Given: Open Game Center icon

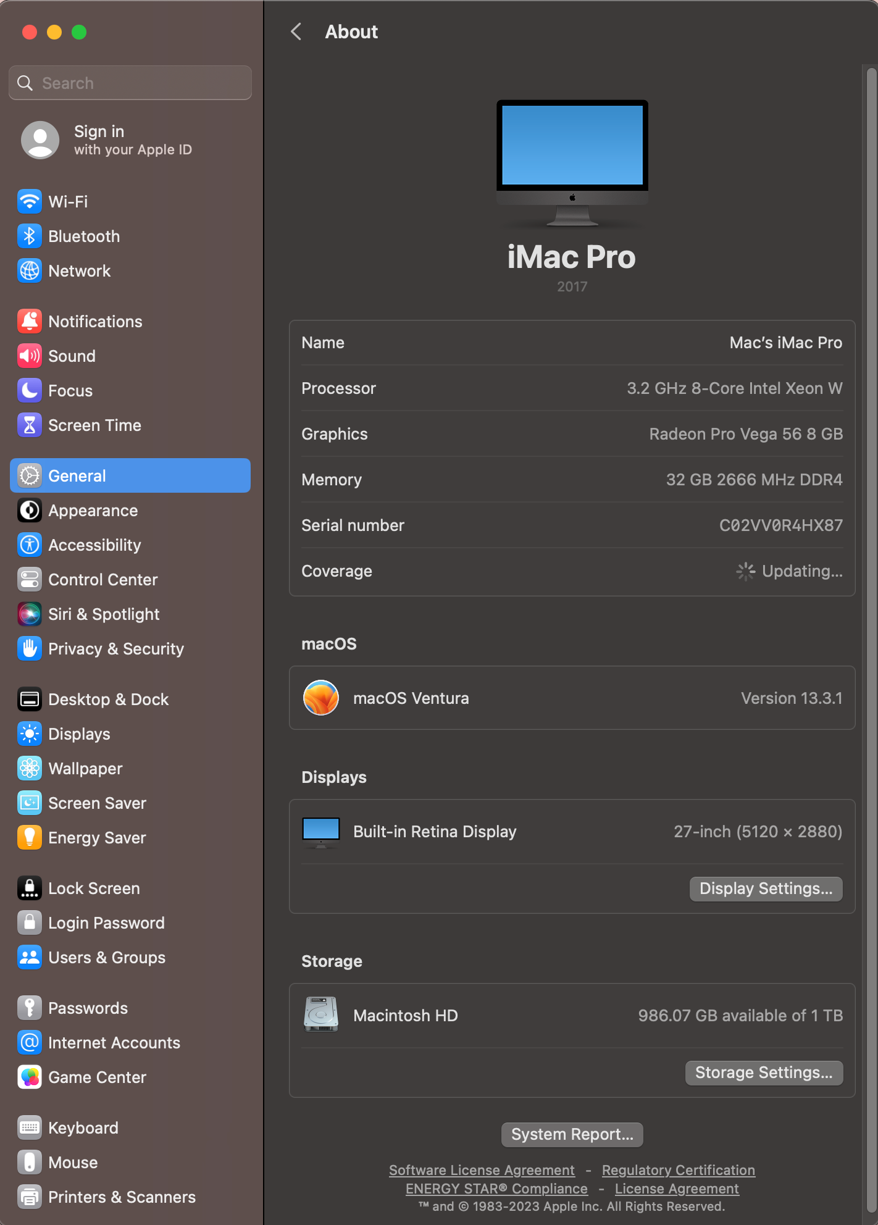Looking at the screenshot, I should 30,1077.
